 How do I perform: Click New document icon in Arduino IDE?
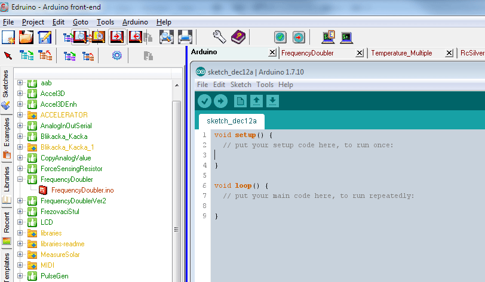[240, 101]
